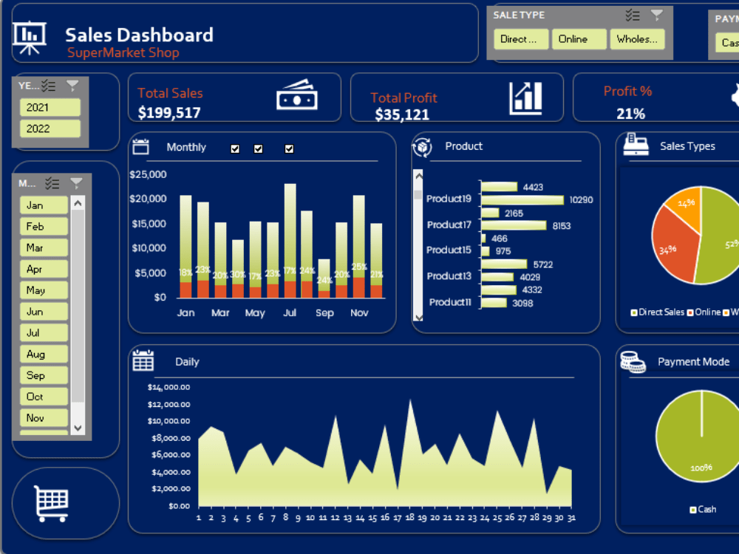Filter by month Mar
The width and height of the screenshot is (739, 554).
click(x=44, y=247)
